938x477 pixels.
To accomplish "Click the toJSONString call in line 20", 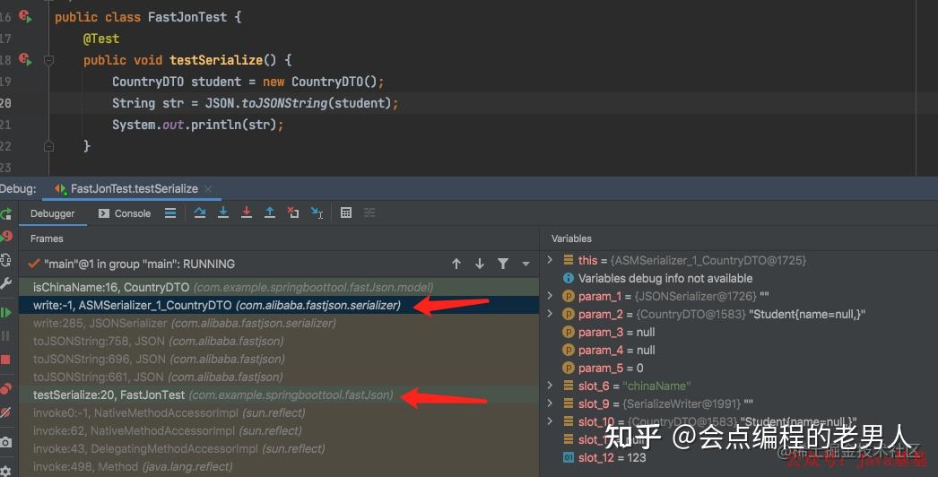I will click(x=284, y=103).
